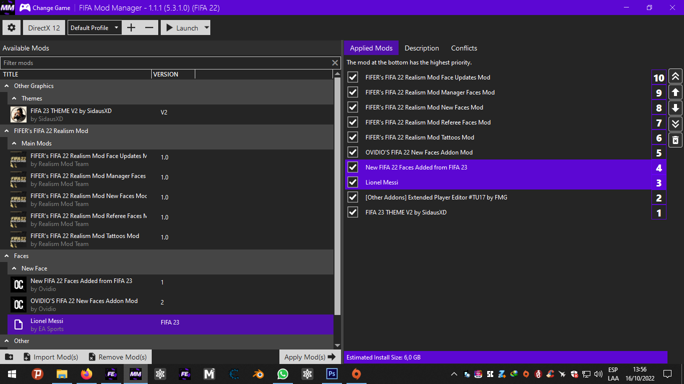This screenshot has height=384, width=684.
Task: Open the notification center icon
Action: [x=667, y=374]
